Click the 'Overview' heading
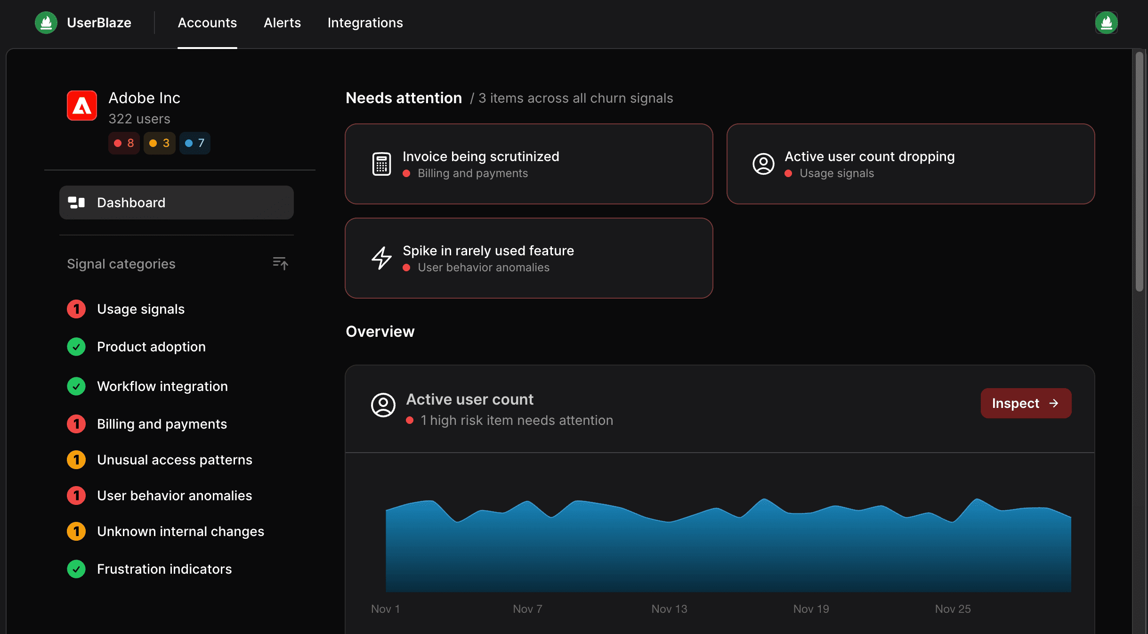Viewport: 1148px width, 634px height. (x=380, y=332)
